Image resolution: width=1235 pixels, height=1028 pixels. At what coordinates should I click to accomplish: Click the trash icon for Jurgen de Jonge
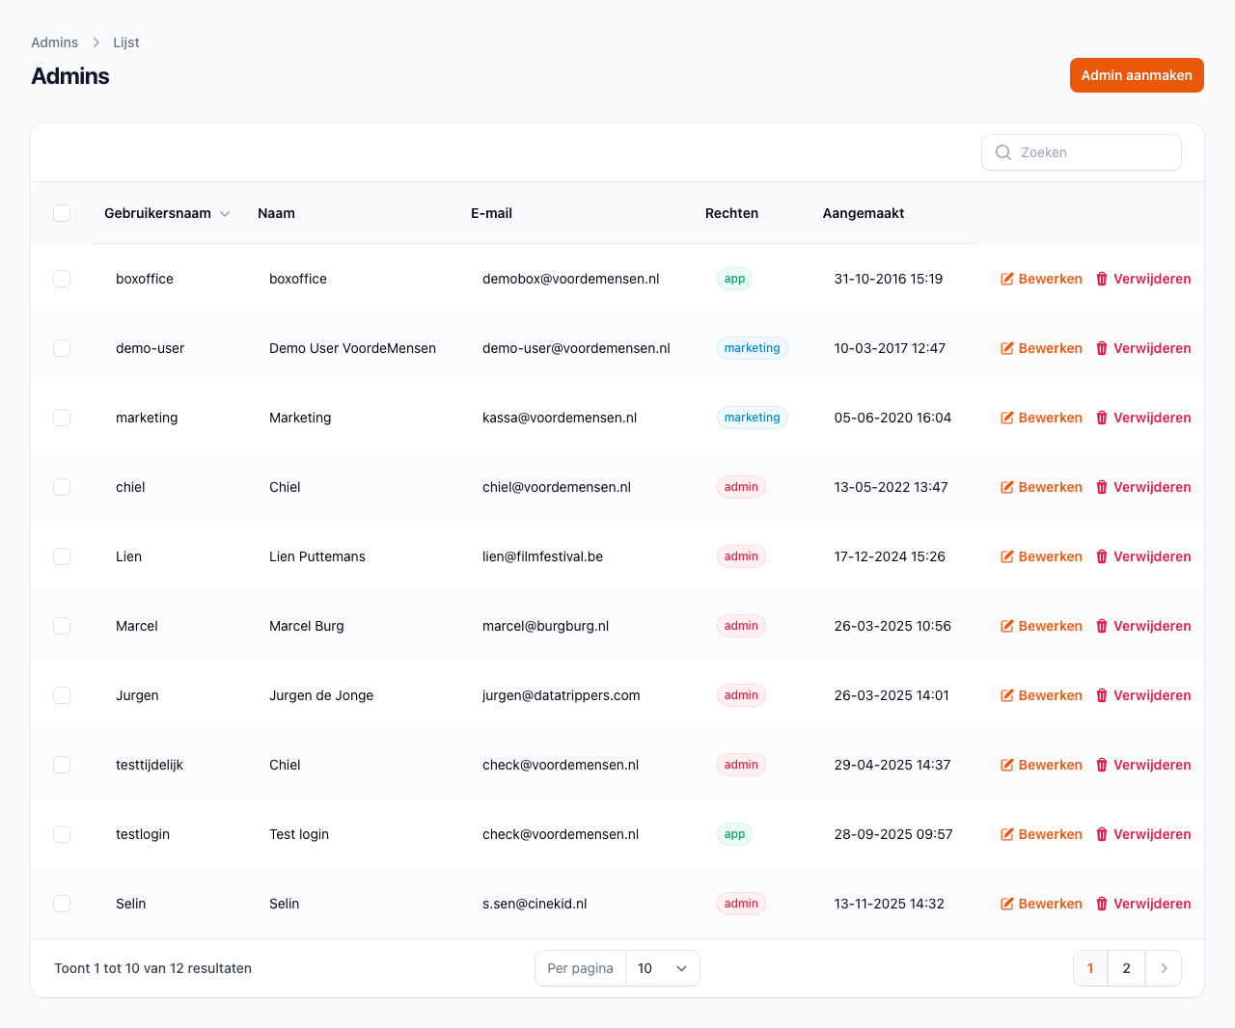(x=1101, y=695)
